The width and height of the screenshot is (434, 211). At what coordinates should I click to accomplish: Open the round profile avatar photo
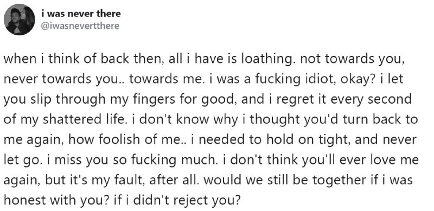coord(20,20)
